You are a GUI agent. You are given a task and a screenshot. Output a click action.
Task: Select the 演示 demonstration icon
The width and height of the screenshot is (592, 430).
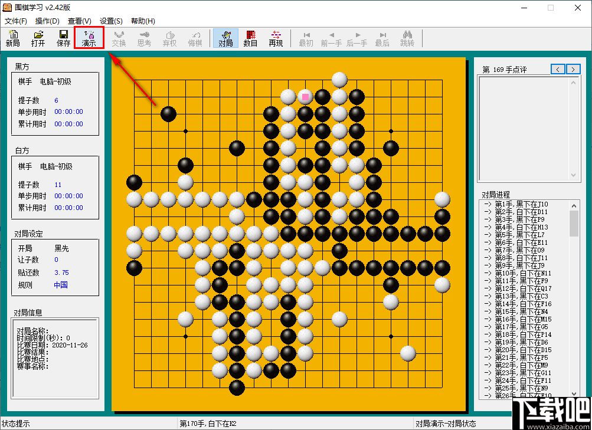coord(89,40)
